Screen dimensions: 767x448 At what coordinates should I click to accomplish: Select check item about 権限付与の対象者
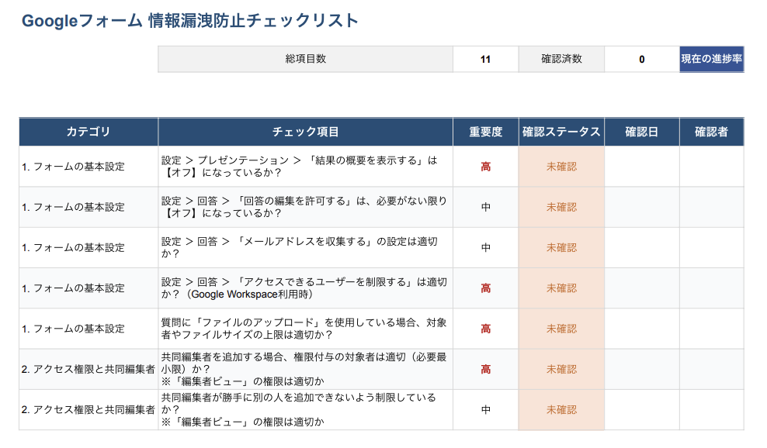(305, 370)
